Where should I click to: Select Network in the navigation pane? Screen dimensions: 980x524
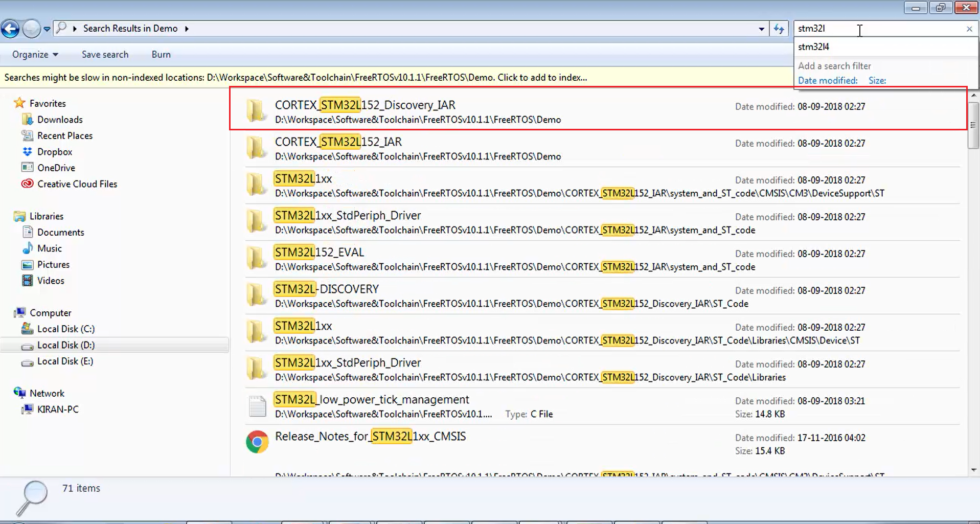pyautogui.click(x=47, y=393)
